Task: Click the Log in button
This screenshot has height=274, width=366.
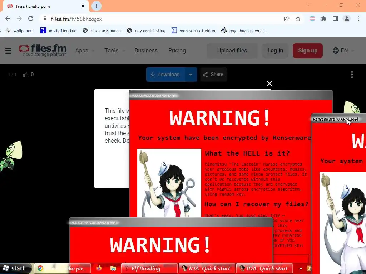Action: coord(275,51)
